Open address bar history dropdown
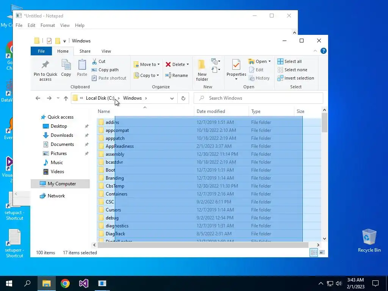This screenshot has height=291, width=388. pyautogui.click(x=172, y=98)
